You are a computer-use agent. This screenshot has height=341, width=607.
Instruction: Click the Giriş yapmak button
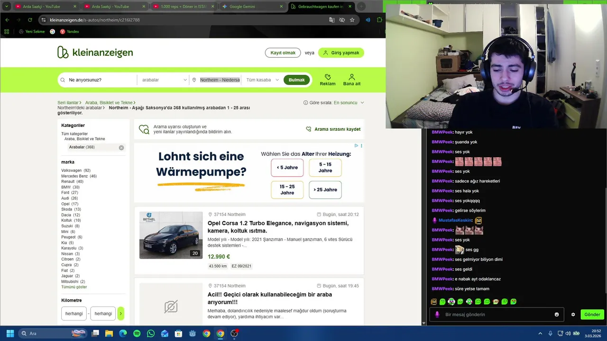pos(341,53)
